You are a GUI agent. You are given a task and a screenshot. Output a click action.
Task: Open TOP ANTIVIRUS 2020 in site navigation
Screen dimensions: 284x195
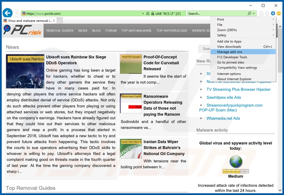172,31
